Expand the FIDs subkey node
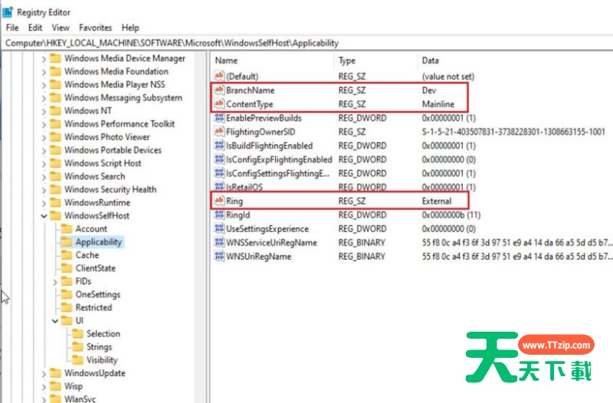The height and width of the screenshot is (403, 613). click(x=54, y=281)
